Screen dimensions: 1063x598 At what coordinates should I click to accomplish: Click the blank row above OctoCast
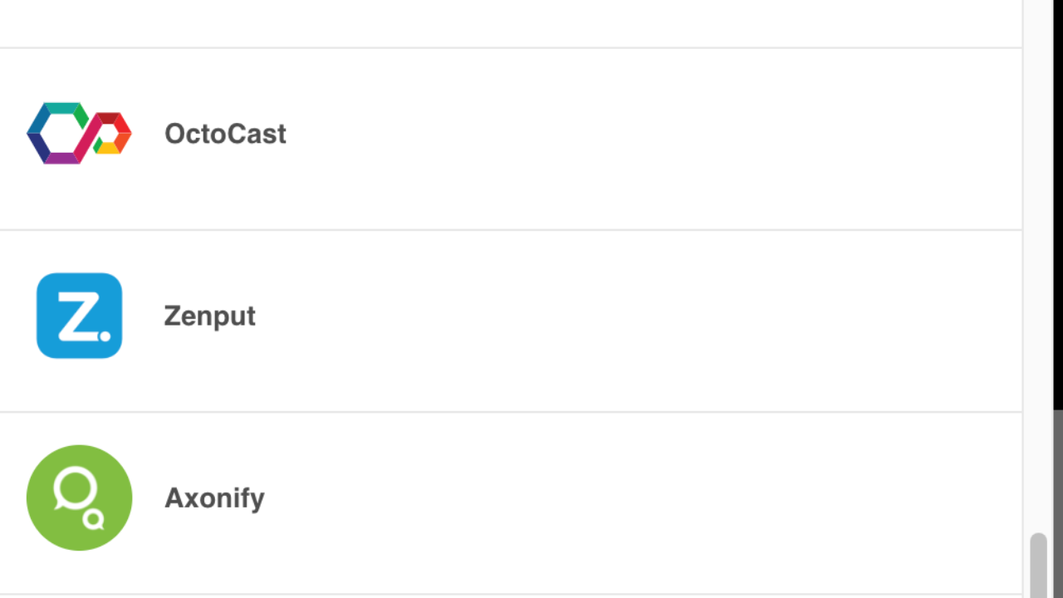click(x=511, y=23)
